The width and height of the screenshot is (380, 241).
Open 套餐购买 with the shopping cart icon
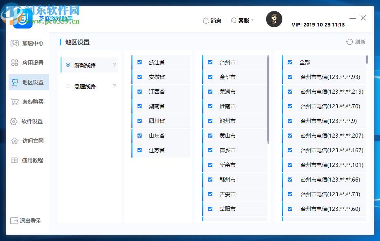[x=14, y=101]
